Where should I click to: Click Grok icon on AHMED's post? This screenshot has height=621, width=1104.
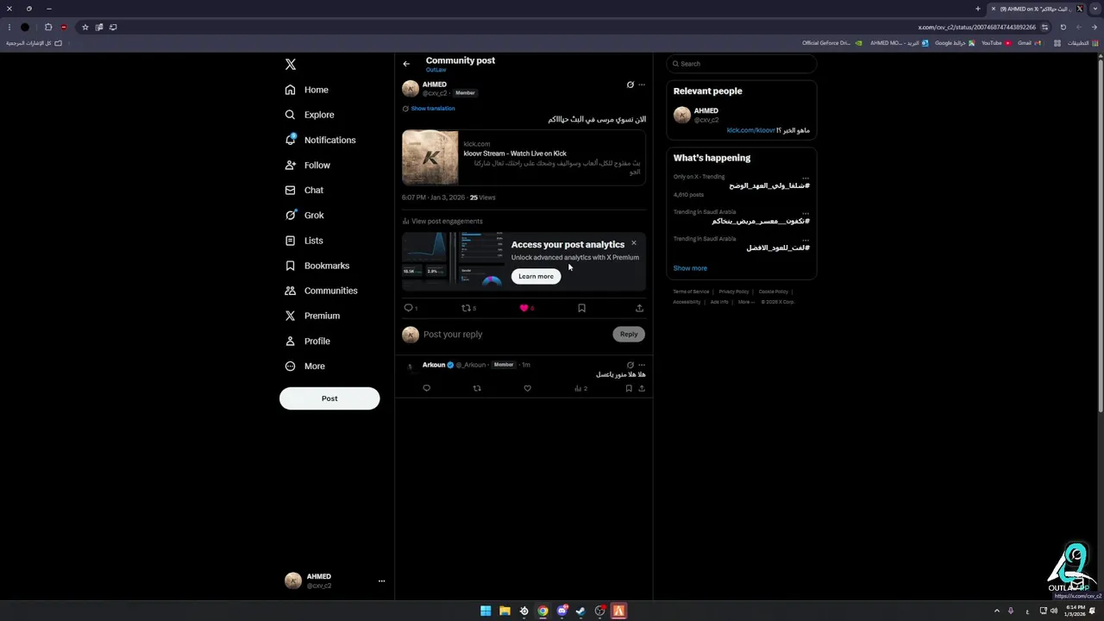pos(630,85)
